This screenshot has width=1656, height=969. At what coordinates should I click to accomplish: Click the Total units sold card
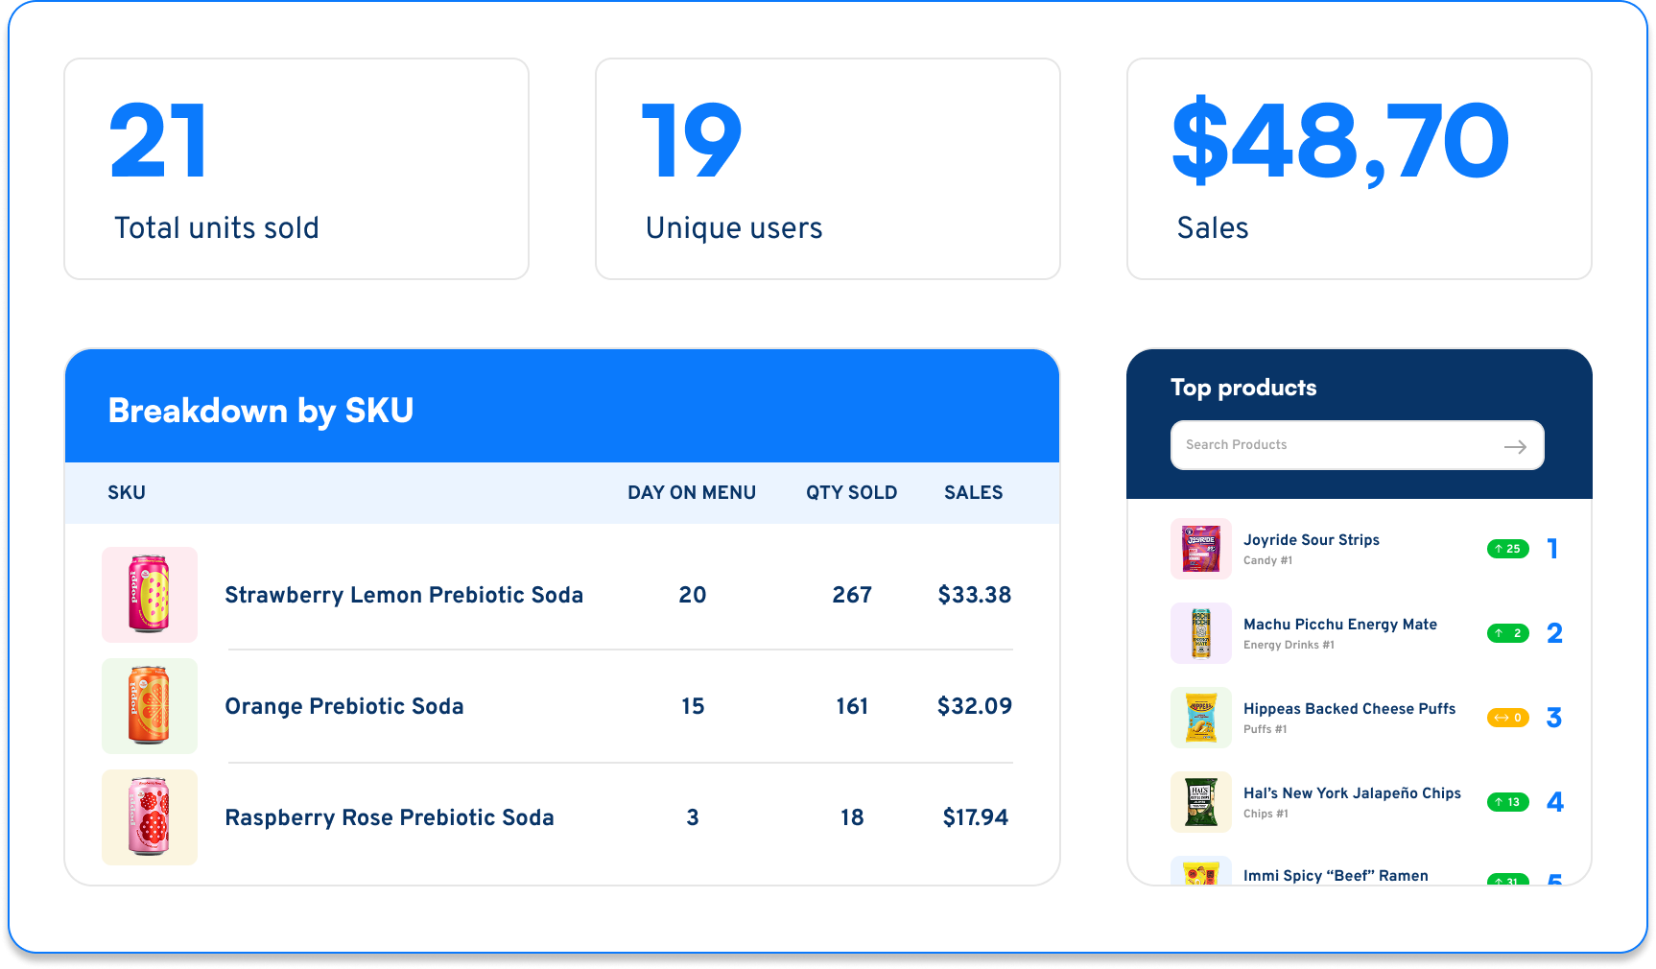[x=296, y=169]
